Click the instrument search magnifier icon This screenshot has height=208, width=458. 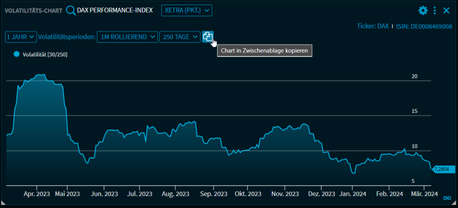[71, 10]
